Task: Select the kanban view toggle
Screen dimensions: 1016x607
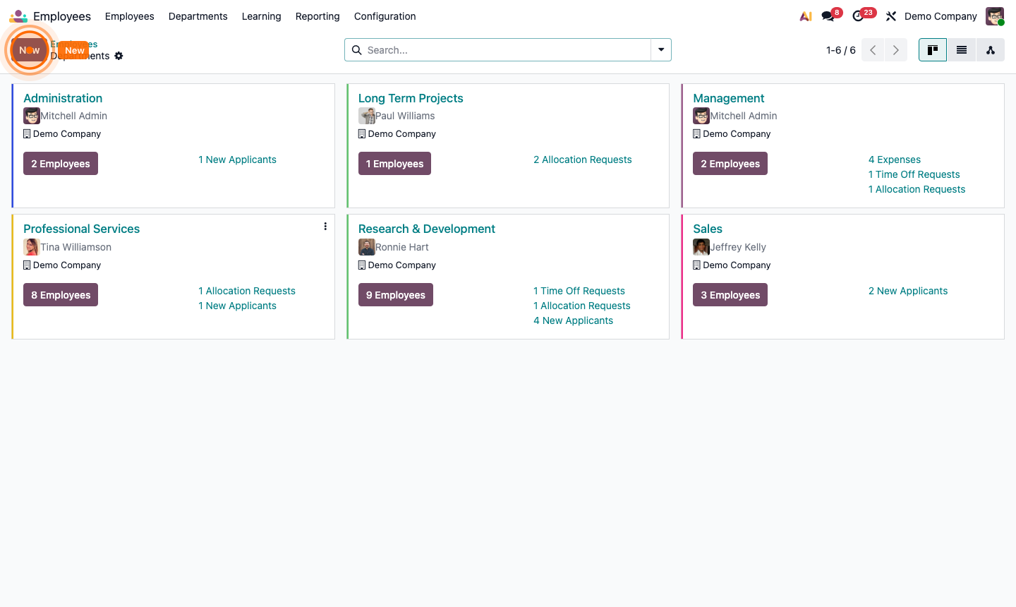Action: tap(932, 49)
